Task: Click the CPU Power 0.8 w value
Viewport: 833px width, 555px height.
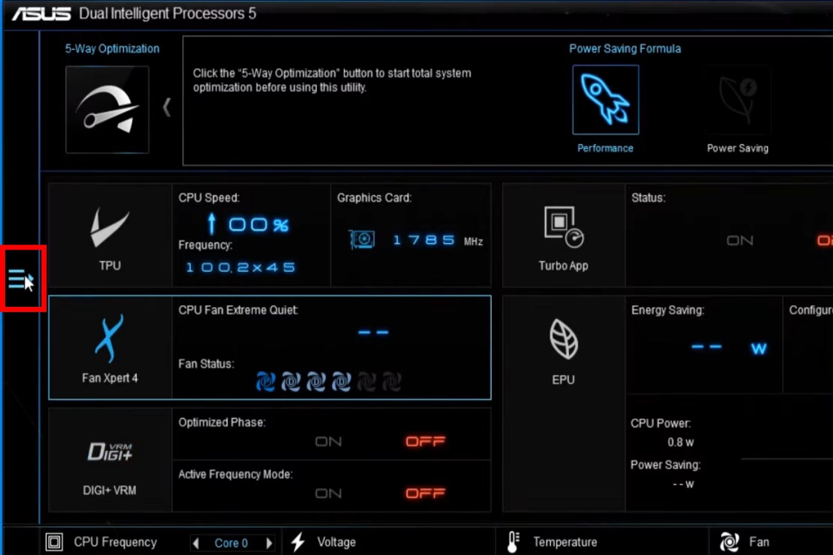Action: [x=681, y=442]
